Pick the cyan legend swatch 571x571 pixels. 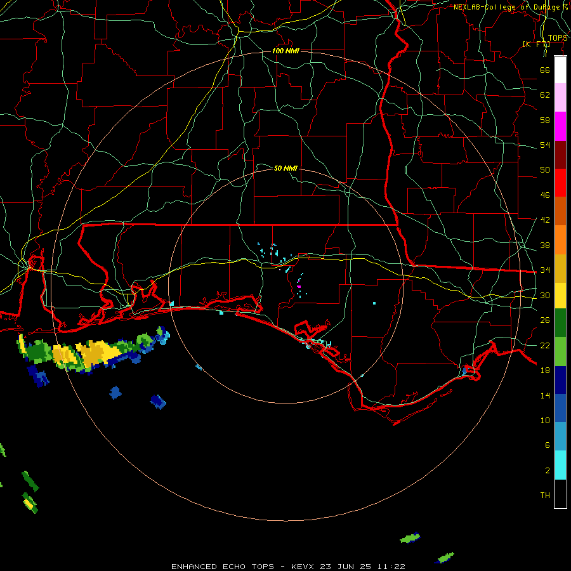(560, 465)
